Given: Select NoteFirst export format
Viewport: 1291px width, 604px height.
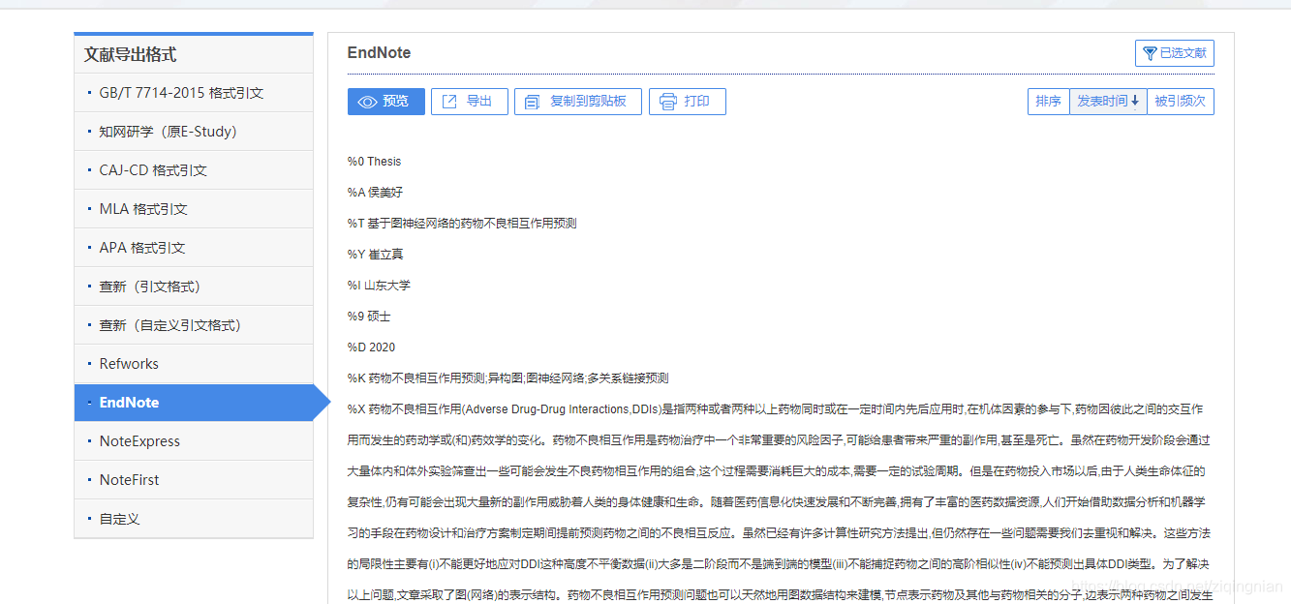Looking at the screenshot, I should click(194, 480).
